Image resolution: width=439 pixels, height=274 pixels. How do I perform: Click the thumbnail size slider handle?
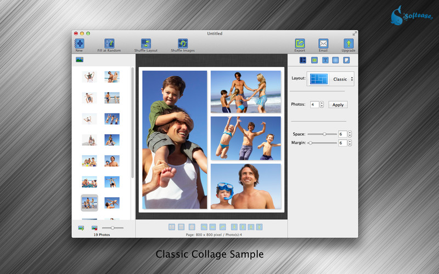(112, 228)
